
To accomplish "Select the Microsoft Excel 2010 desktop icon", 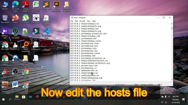I will tap(36, 6).
